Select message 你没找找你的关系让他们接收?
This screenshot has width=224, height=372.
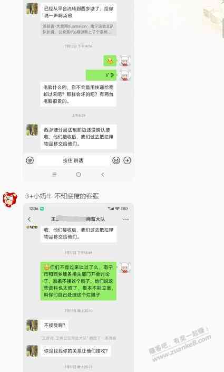(x=76, y=351)
